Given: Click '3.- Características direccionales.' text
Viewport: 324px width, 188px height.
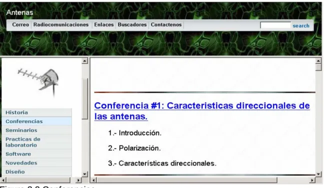Looking at the screenshot, I should [162, 163].
